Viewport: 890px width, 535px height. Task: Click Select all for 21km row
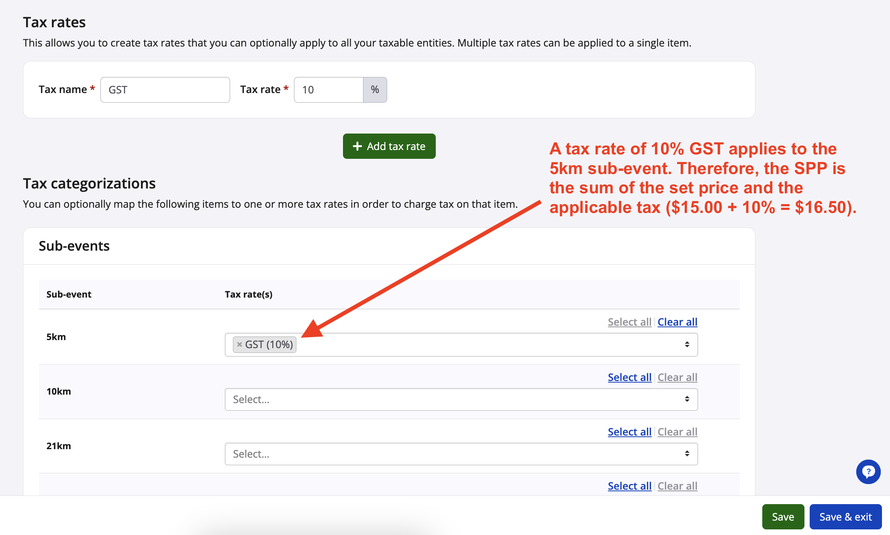click(629, 432)
